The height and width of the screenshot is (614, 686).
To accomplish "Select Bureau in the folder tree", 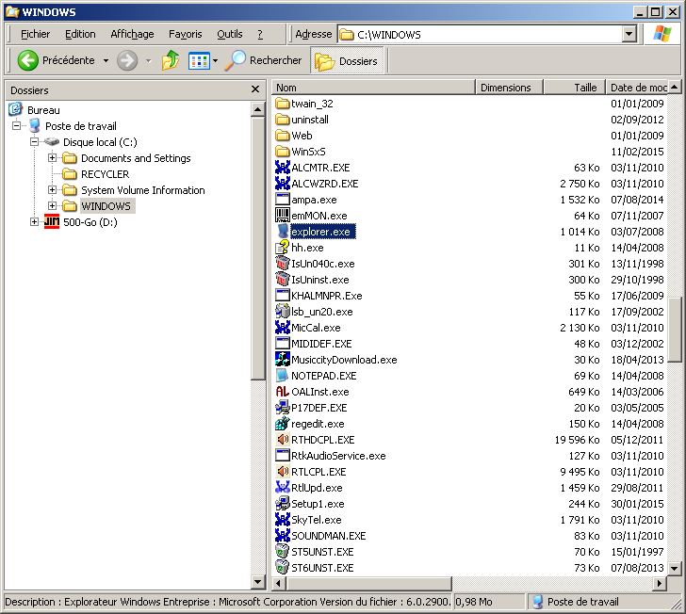I will coord(43,110).
